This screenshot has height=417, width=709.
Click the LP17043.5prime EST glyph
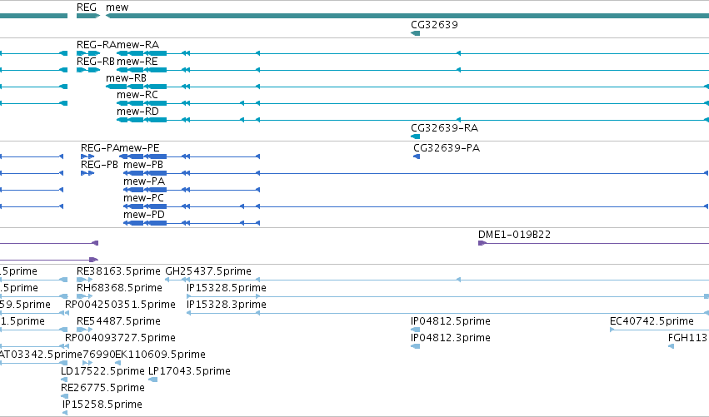pos(153,380)
